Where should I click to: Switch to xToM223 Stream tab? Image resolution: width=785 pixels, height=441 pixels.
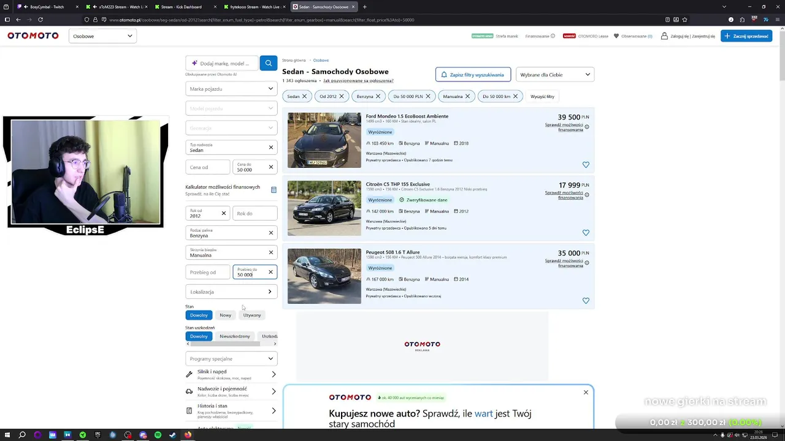point(117,7)
